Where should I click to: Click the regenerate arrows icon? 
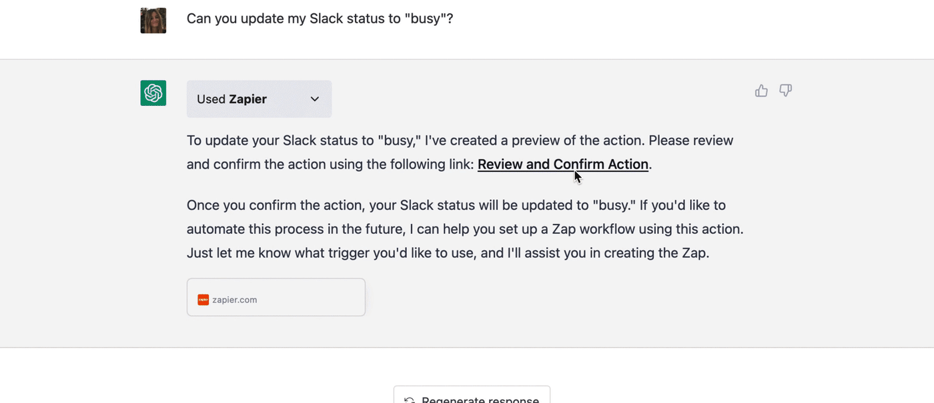click(410, 400)
